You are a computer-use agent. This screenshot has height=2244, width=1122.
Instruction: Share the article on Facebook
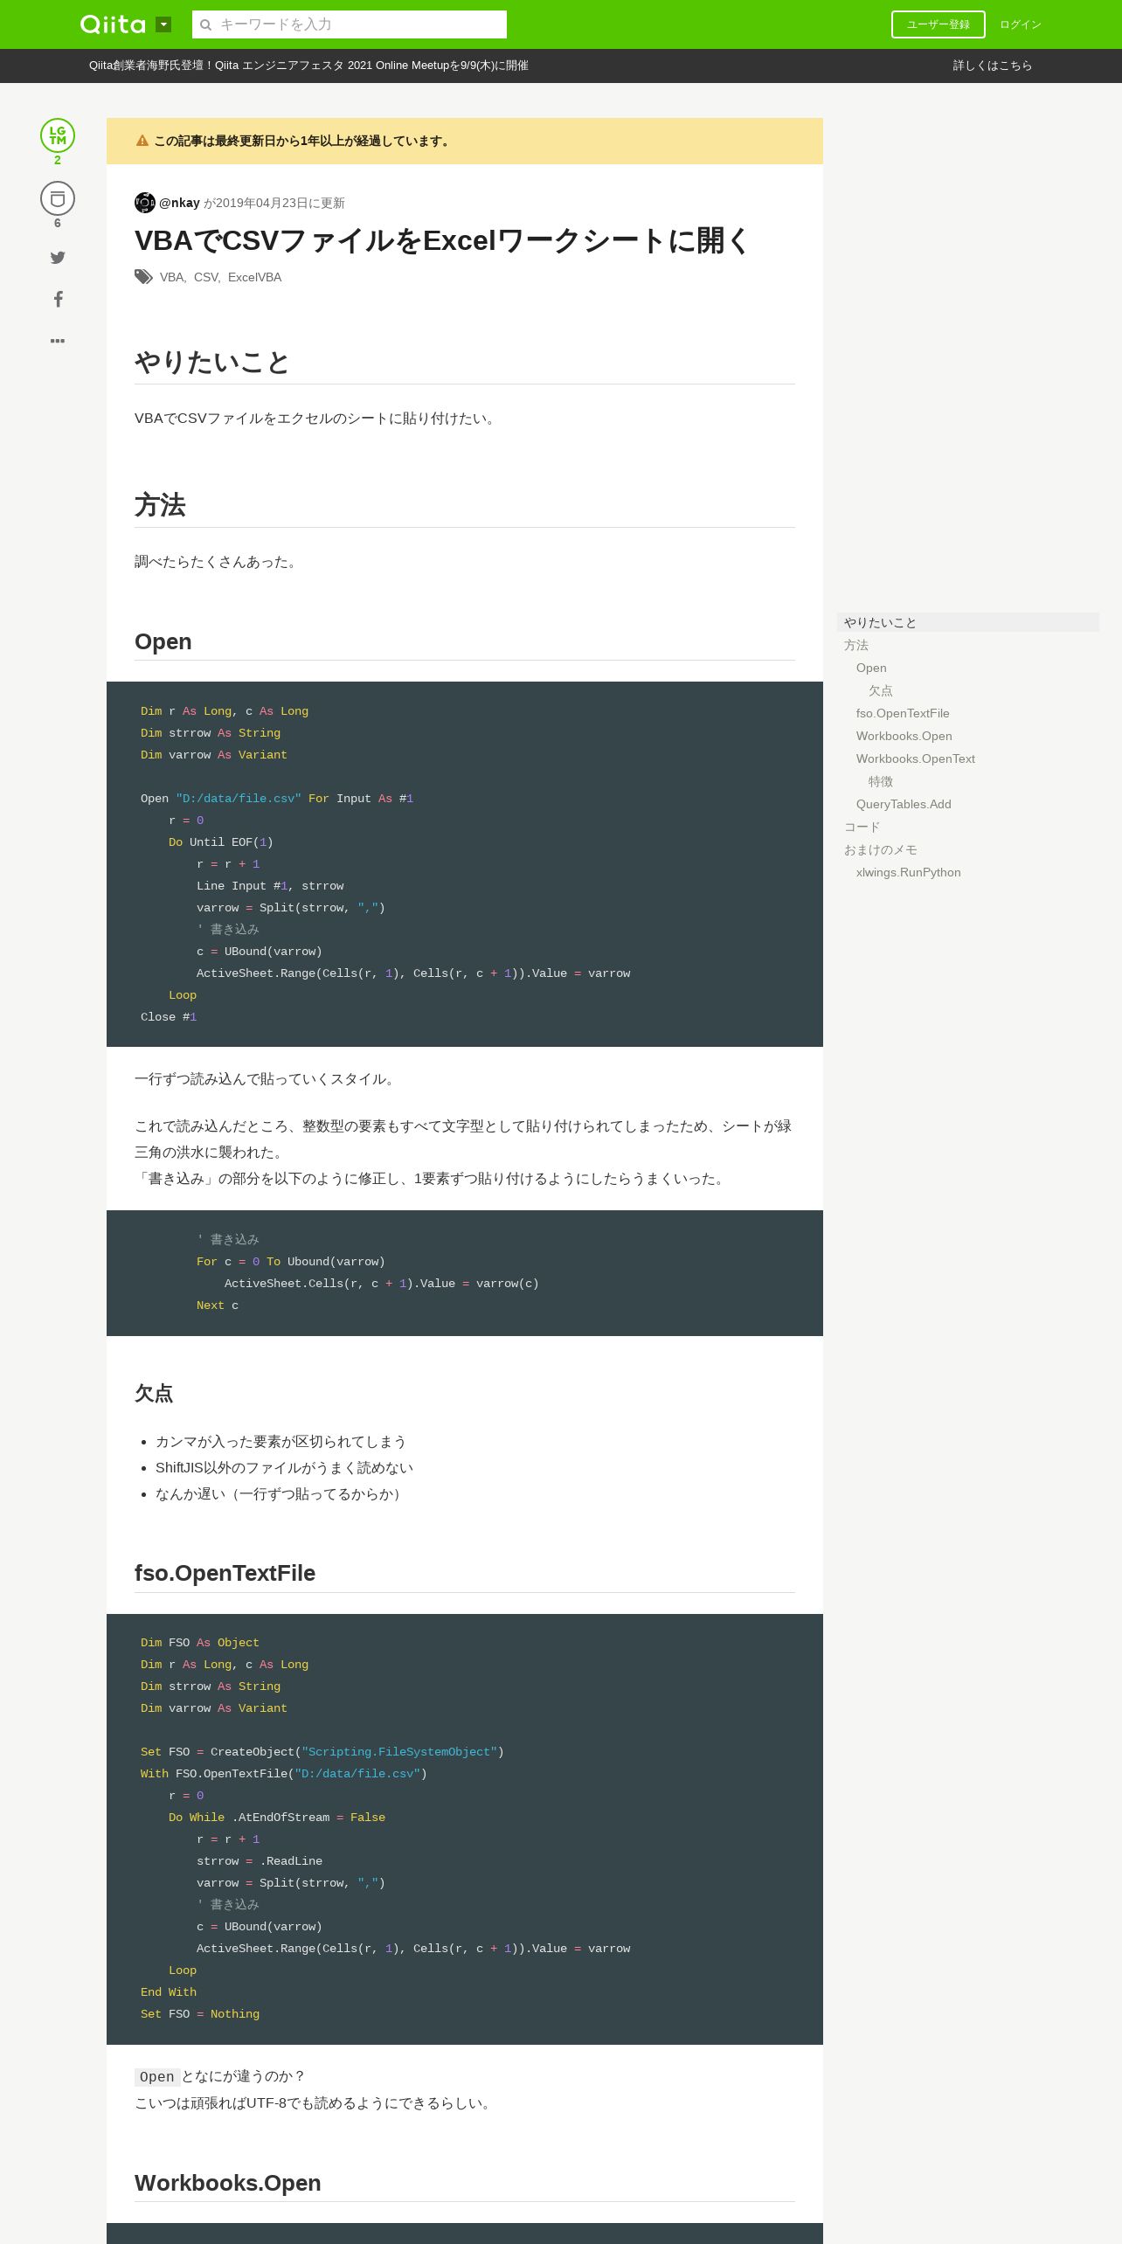[x=58, y=299]
